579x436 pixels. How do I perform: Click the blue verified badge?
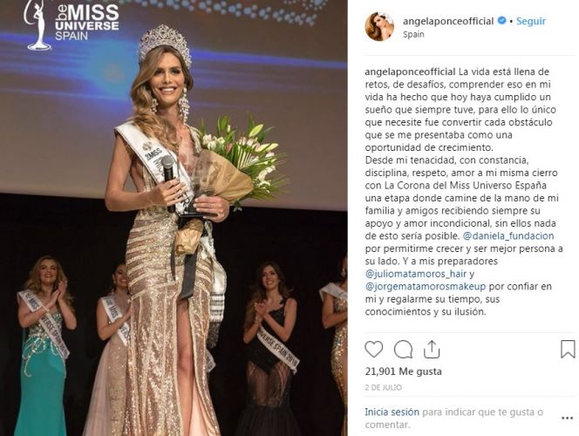[501, 21]
